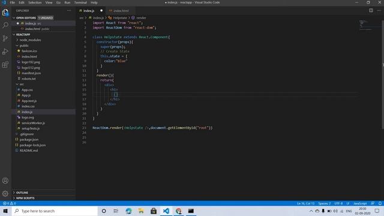
Task: Click the feedback icon in status bar
Action: 373,203
